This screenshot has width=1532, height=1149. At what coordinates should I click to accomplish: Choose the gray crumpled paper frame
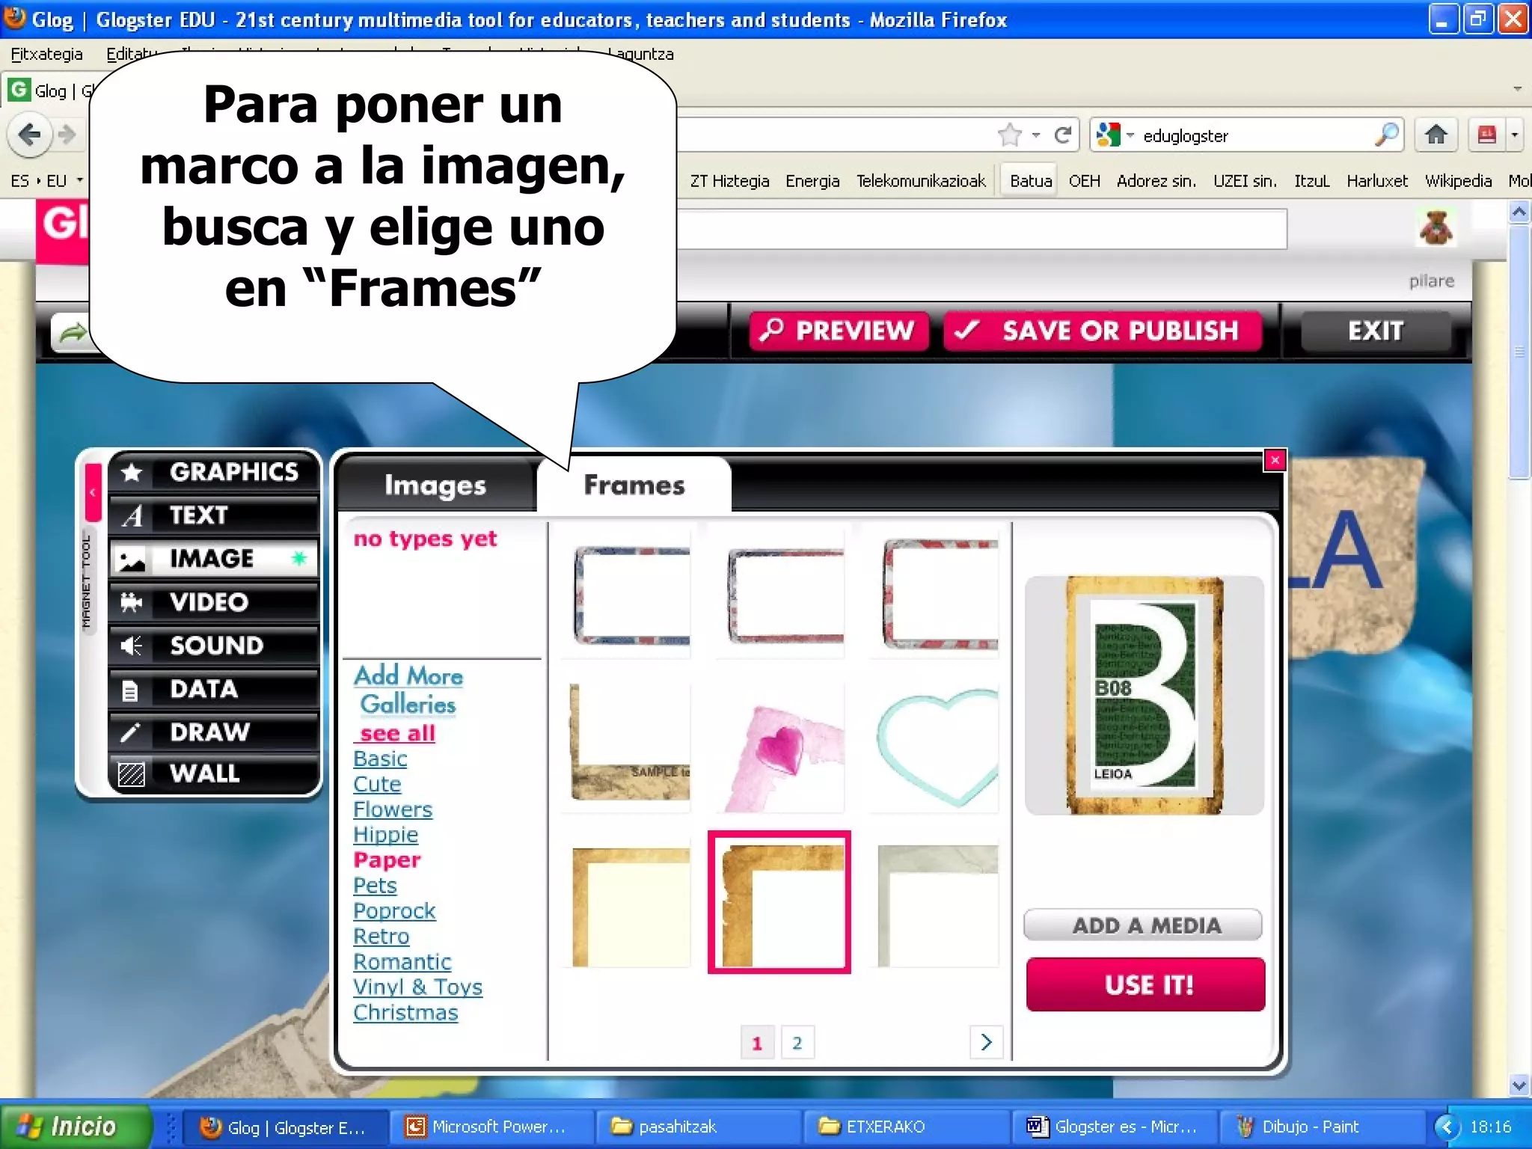[x=935, y=903]
